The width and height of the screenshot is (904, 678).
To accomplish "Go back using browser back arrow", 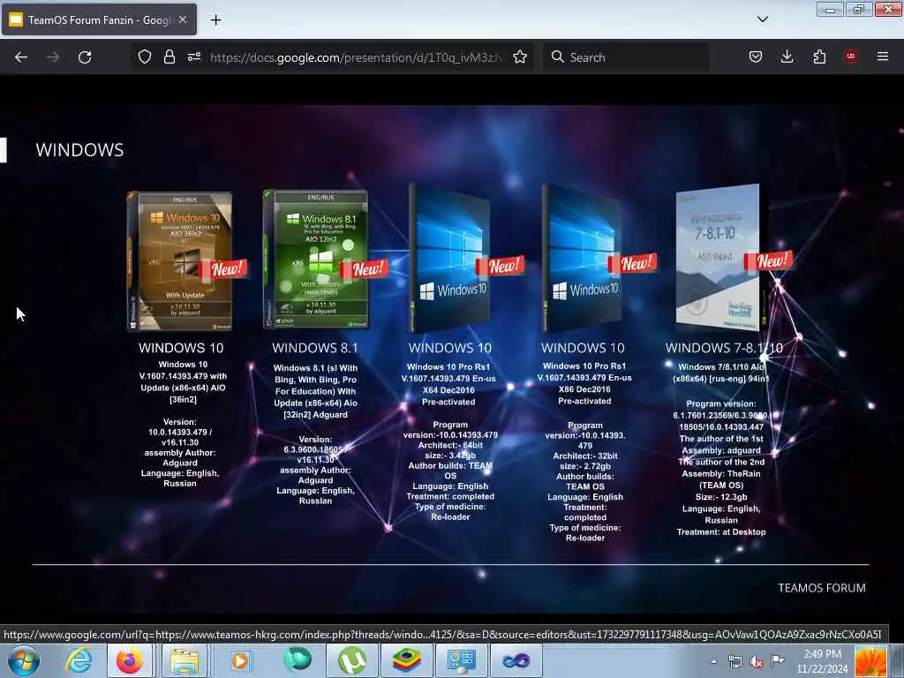I will tap(21, 57).
